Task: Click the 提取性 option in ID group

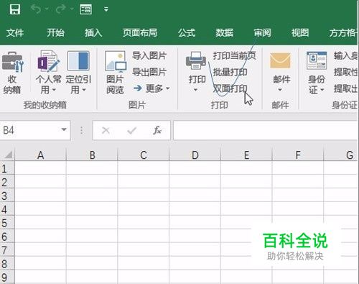Action: click(345, 72)
